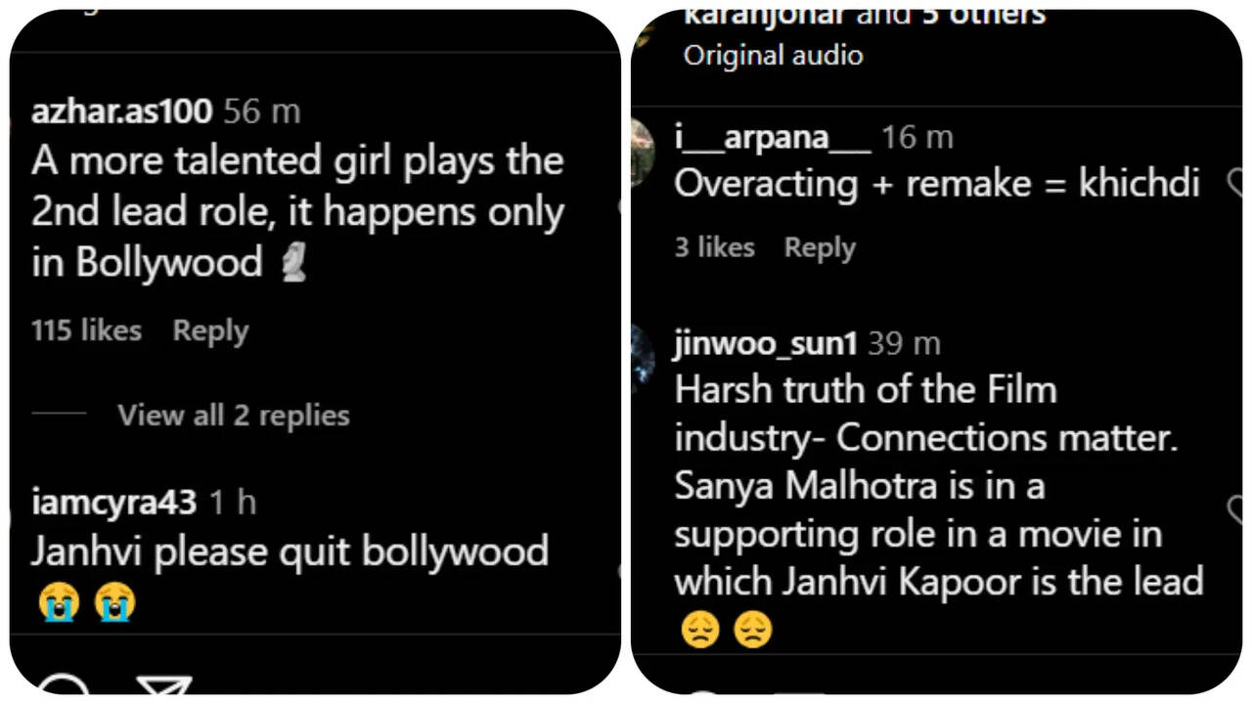1252x704 pixels.
Task: Open i__arpana__ profile picture
Action: click(643, 153)
